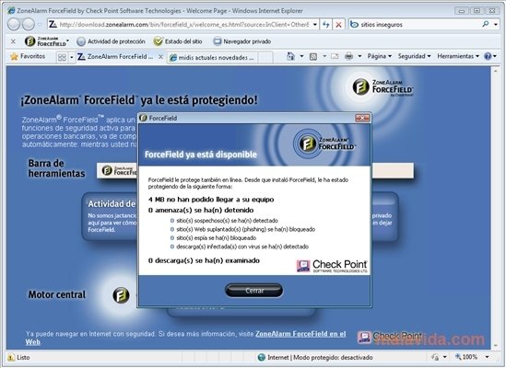Click status bar privacy lock icon
The height and width of the screenshot is (368, 506).
(x=435, y=357)
